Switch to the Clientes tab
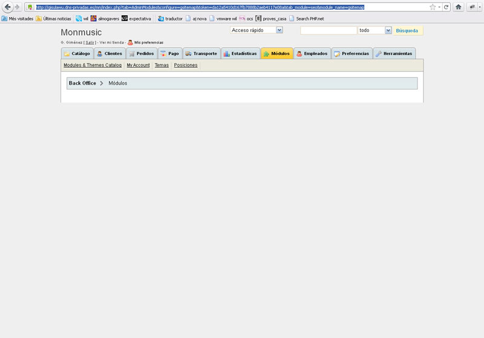The image size is (484, 338). point(110,54)
